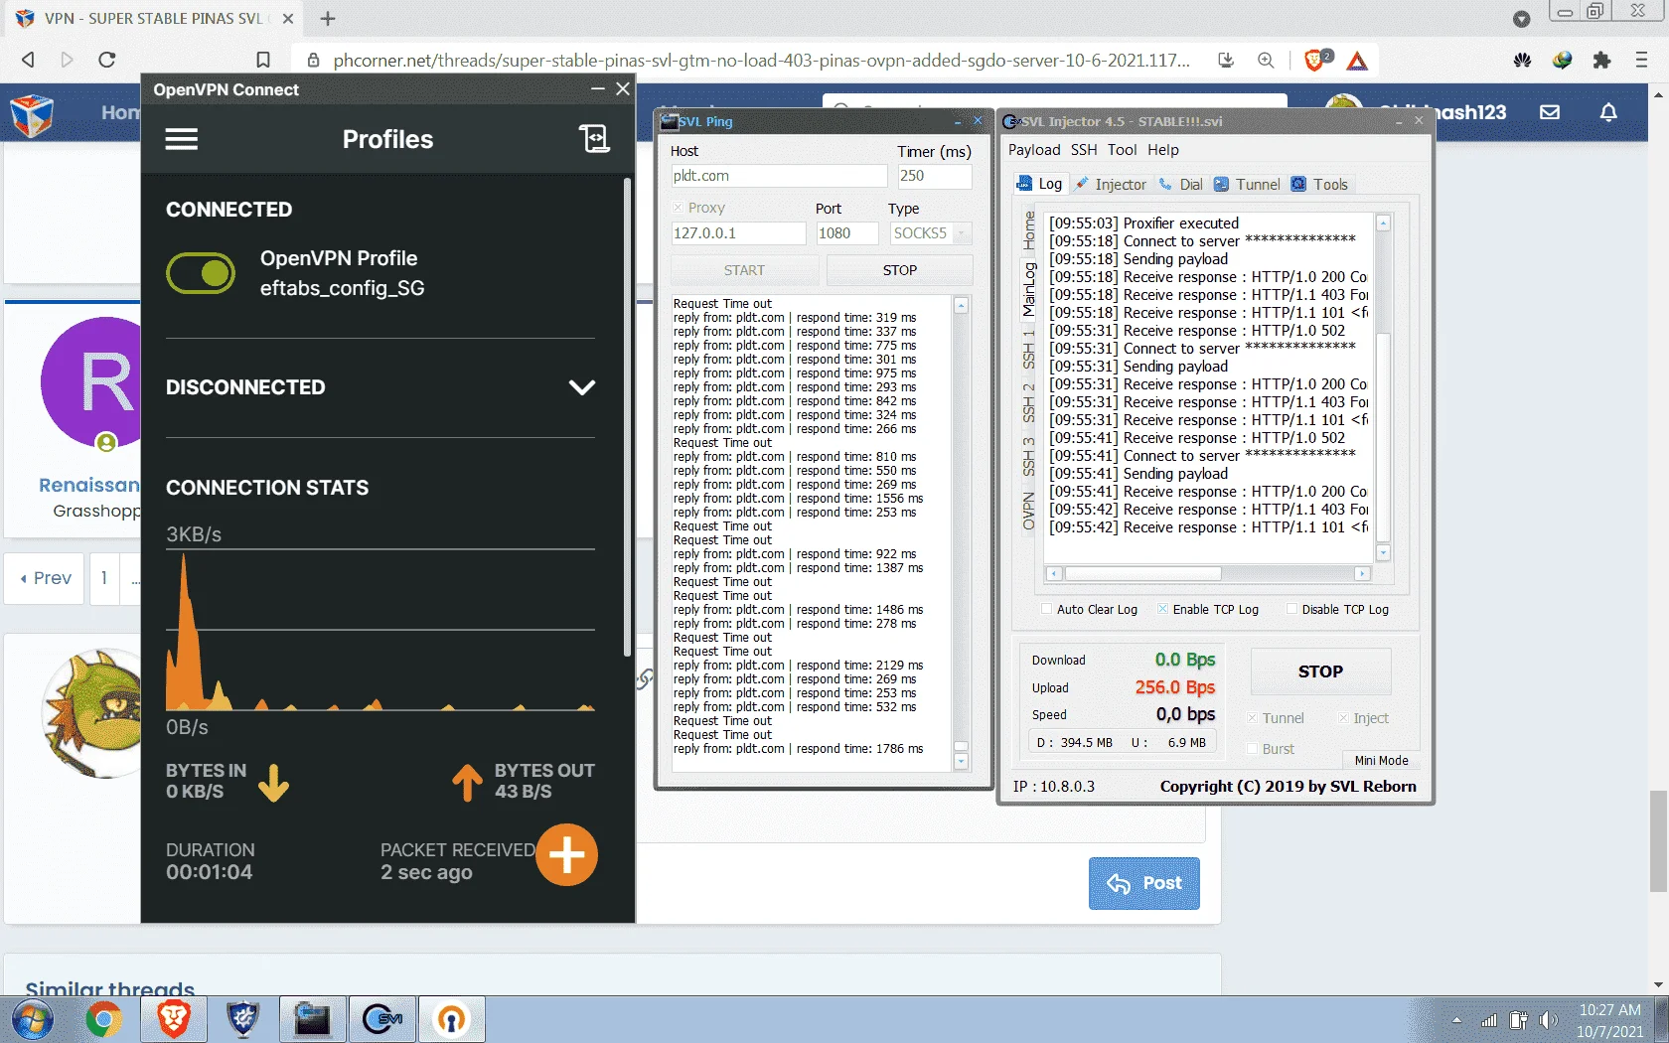The image size is (1669, 1043).
Task: Click the import profile icon in OpenVPN
Action: [x=594, y=139]
